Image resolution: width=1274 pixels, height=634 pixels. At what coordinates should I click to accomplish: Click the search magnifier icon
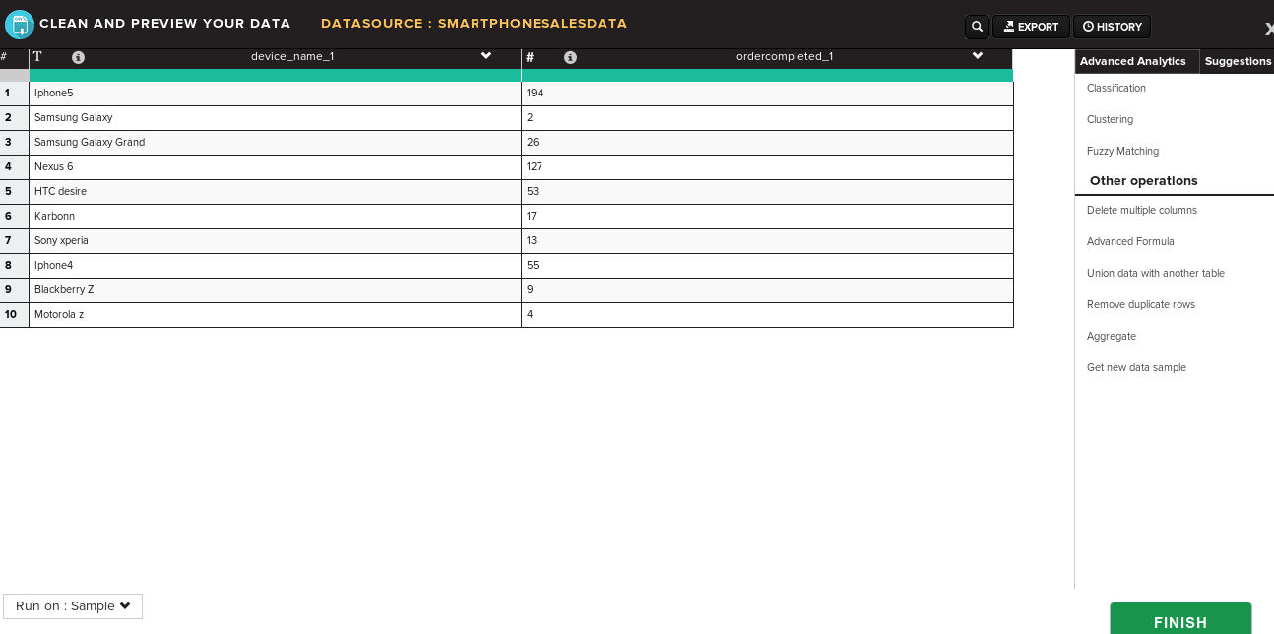pos(977,27)
